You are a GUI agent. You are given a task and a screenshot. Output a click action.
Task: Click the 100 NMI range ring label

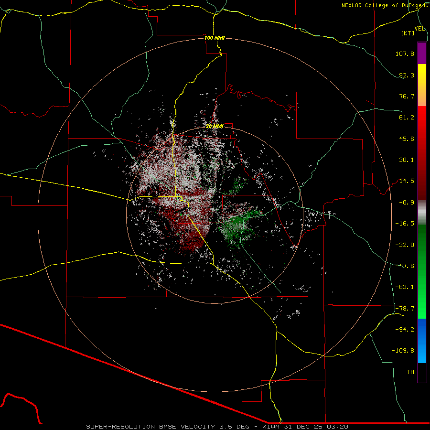pyautogui.click(x=215, y=38)
